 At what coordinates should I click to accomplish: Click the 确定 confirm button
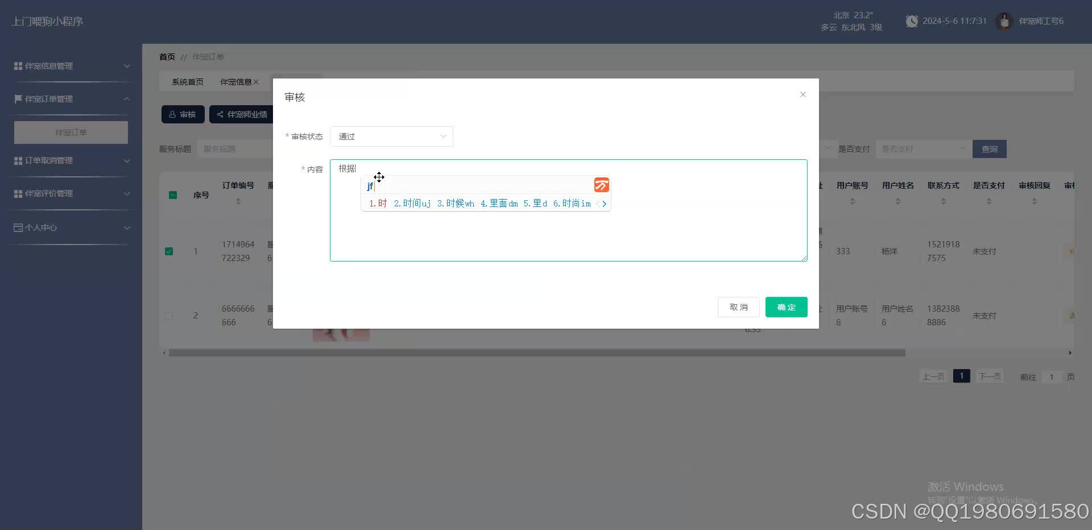(786, 307)
